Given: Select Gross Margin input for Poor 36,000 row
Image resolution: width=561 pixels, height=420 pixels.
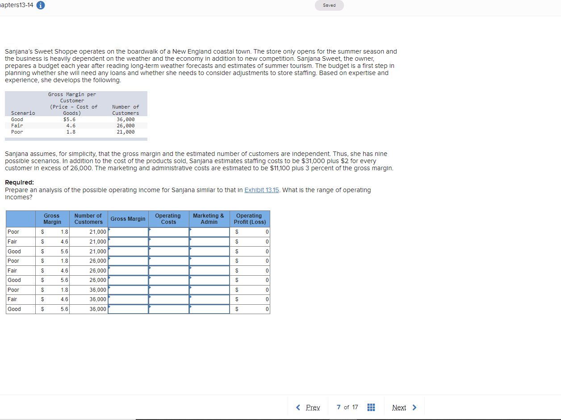Looking at the screenshot, I should pyautogui.click(x=128, y=290).
